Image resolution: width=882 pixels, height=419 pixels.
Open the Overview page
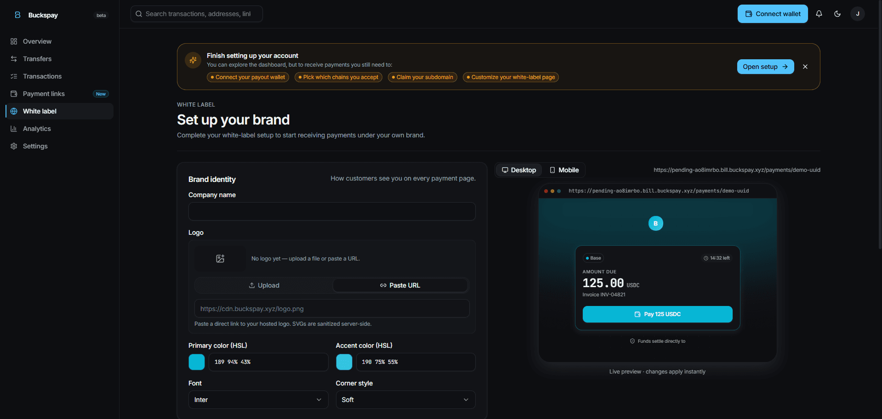tap(59, 41)
